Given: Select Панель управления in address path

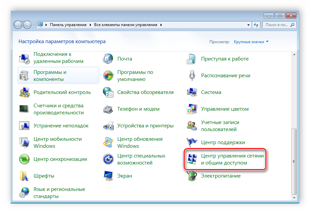Looking at the screenshot, I should (68, 25).
